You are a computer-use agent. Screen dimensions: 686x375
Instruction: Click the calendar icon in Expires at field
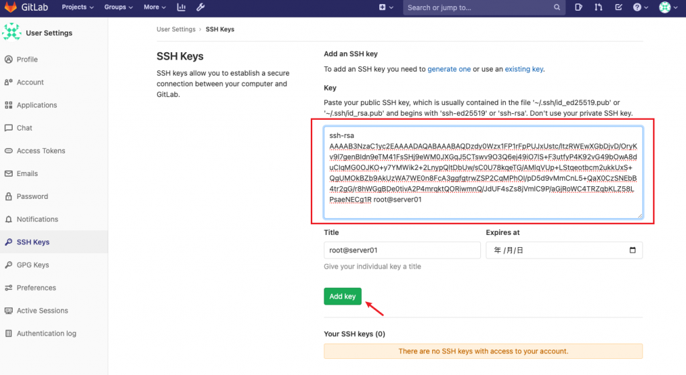[x=633, y=250]
